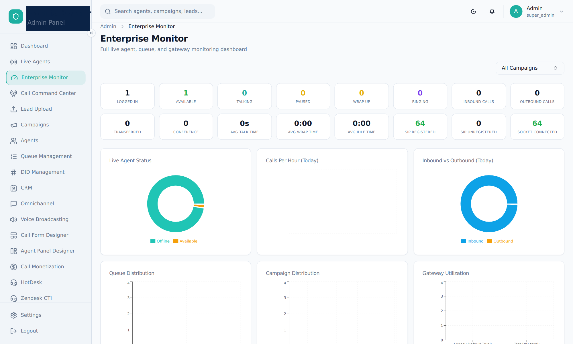Click the Agent Panel Designer panel icon

pos(13,251)
